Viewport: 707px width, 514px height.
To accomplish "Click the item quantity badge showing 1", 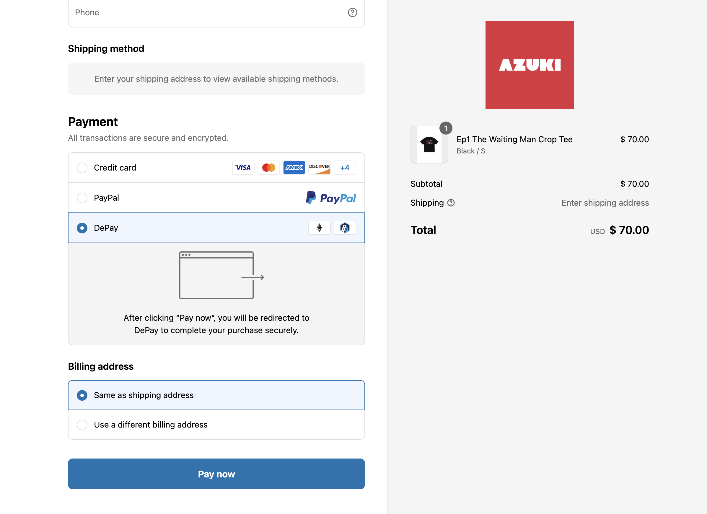I will click(x=446, y=128).
